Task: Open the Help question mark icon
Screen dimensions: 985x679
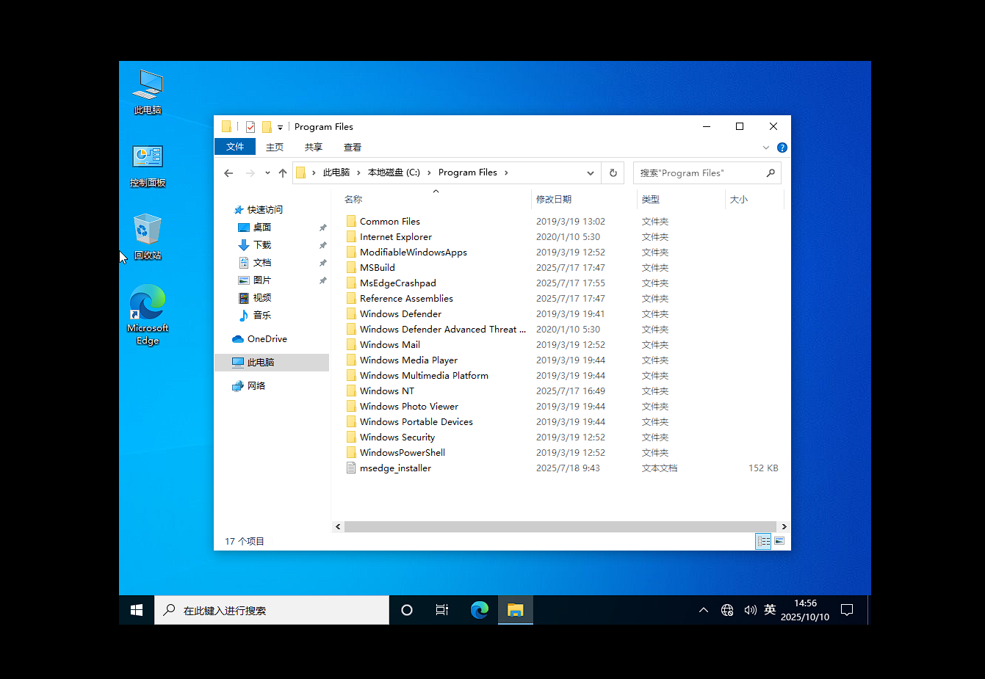Action: [x=782, y=148]
